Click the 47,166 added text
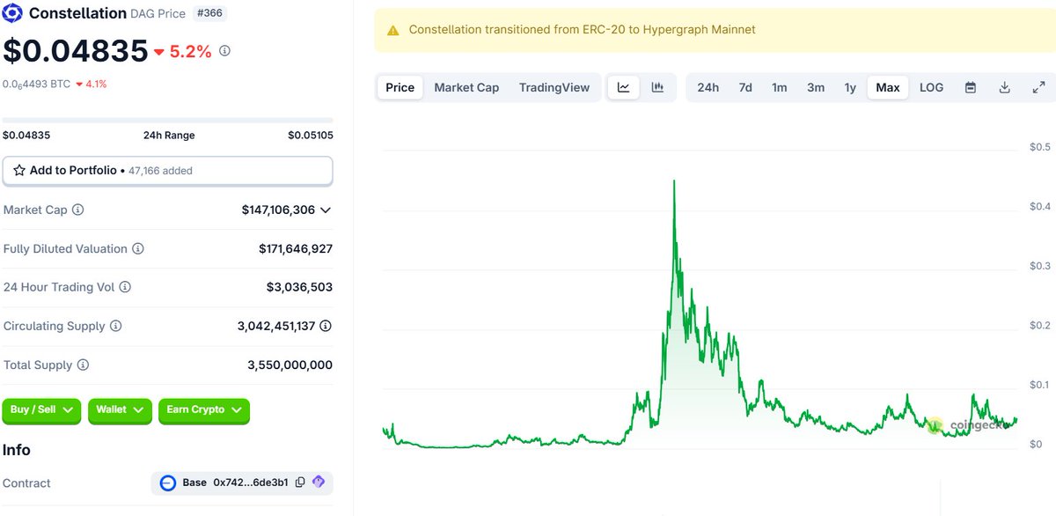The width and height of the screenshot is (1056, 516). 160,171
